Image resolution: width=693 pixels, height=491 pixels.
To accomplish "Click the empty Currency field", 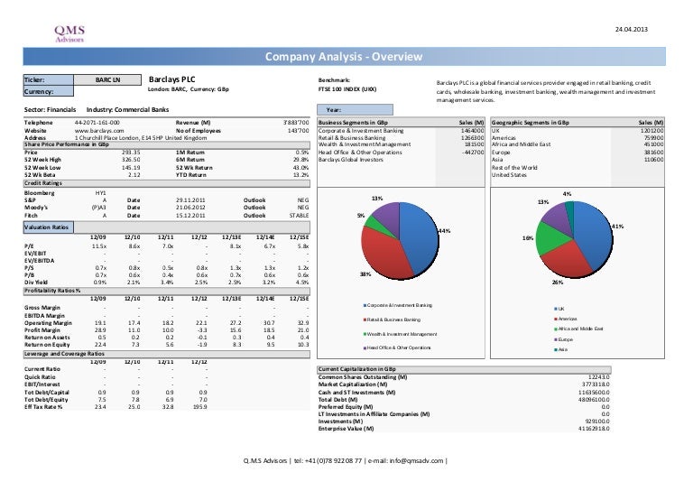I will click(107, 91).
